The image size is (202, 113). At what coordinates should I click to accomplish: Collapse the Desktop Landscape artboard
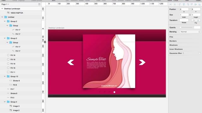point(2,8)
